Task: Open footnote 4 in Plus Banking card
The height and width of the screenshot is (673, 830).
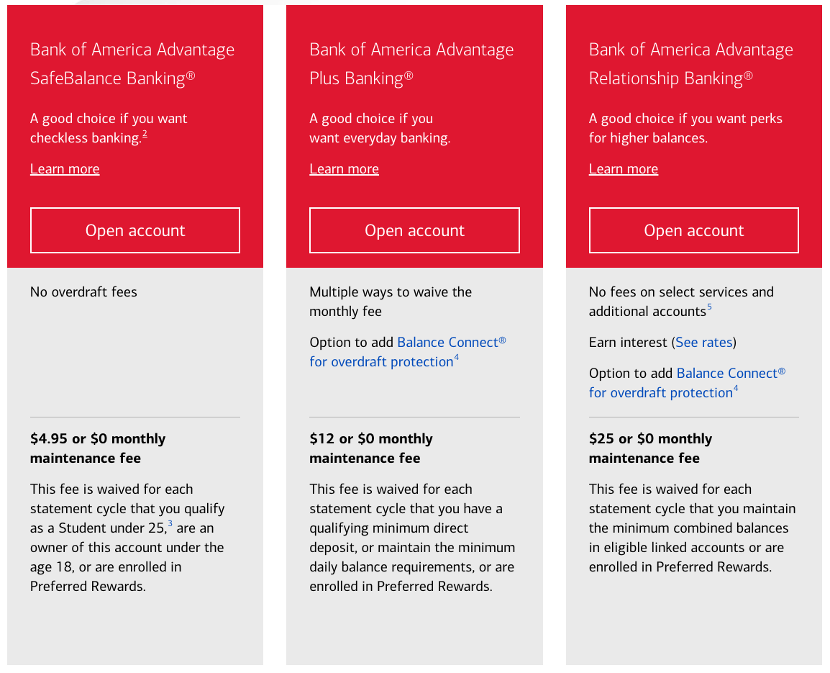Action: [456, 358]
